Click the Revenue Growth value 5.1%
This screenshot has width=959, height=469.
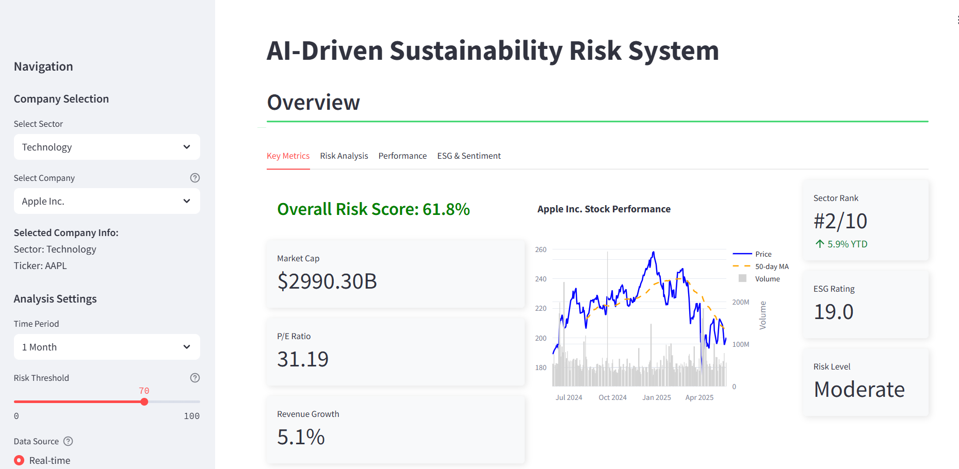301,437
